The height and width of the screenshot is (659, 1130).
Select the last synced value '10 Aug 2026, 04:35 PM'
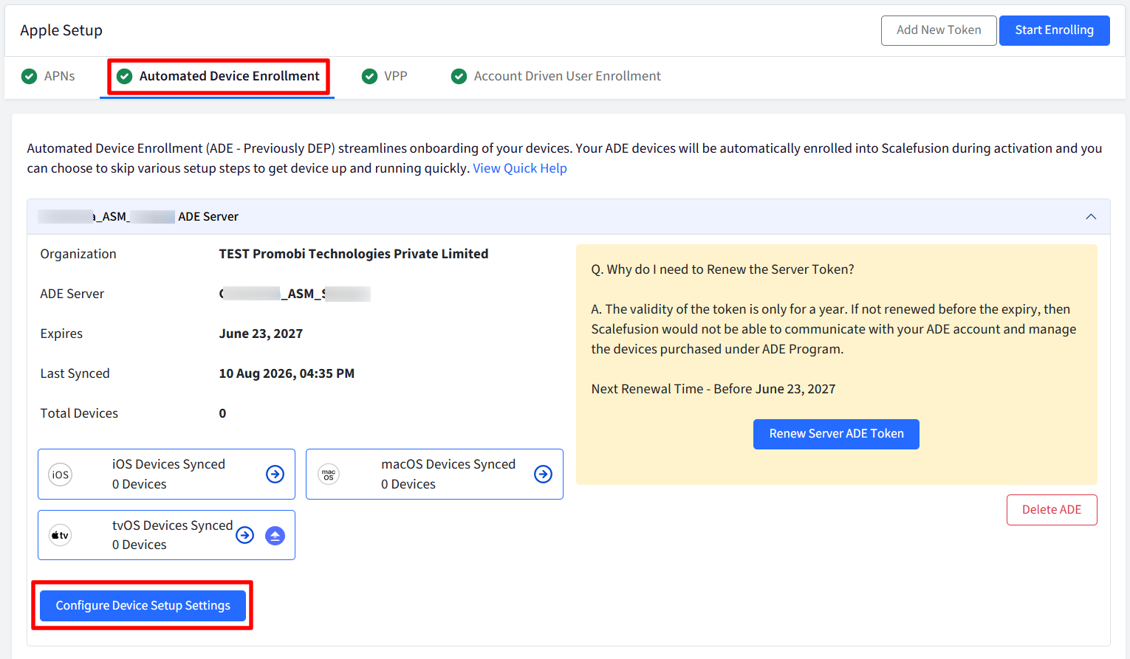[x=287, y=373]
